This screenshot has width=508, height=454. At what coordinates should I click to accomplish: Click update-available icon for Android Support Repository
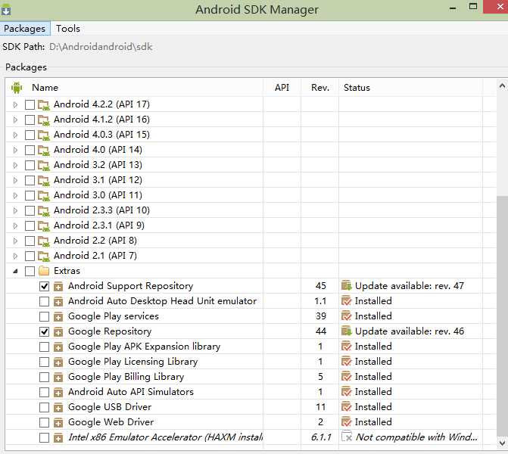click(346, 286)
